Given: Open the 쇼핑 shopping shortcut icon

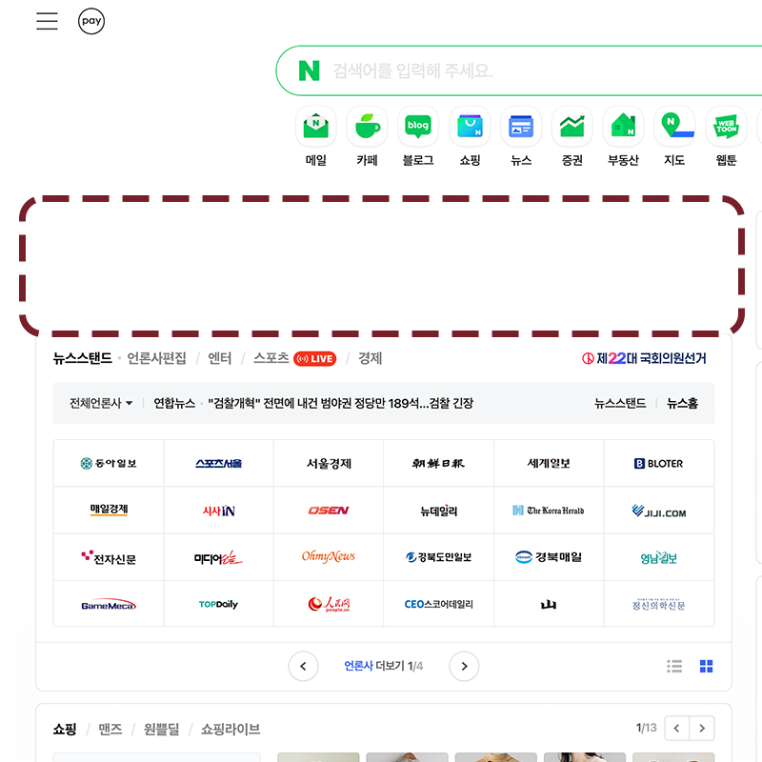Looking at the screenshot, I should point(470,127).
